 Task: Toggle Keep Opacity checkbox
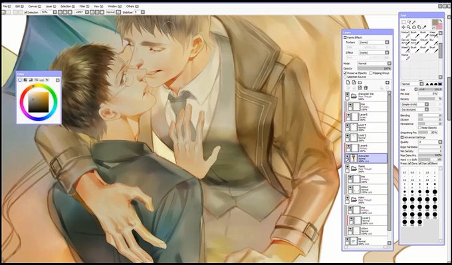click(x=419, y=128)
